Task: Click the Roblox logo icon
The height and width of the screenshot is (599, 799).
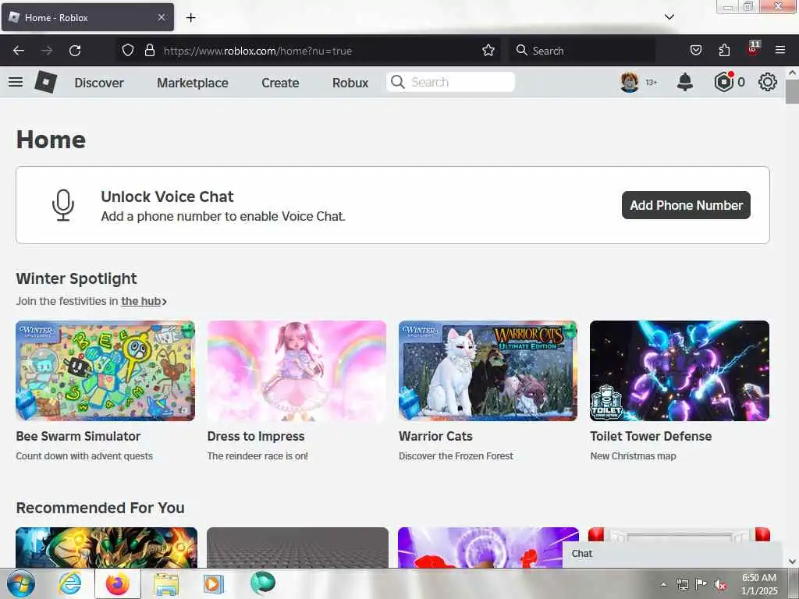Action: [46, 82]
